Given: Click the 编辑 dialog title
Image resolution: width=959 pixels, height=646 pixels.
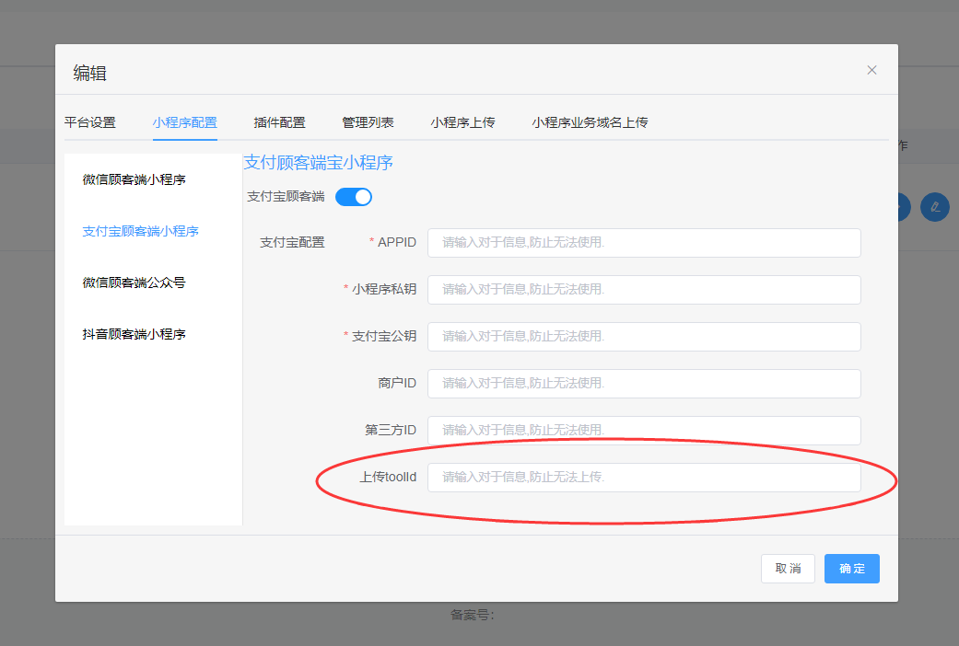Looking at the screenshot, I should [90, 74].
